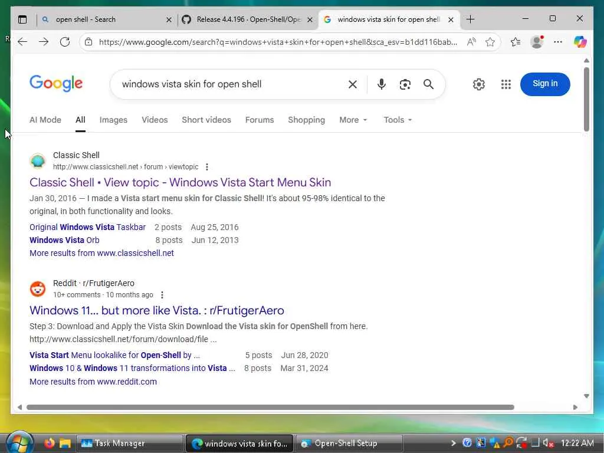This screenshot has height=453, width=604.
Task: Close the windows vista skin tab
Action: [x=451, y=19]
